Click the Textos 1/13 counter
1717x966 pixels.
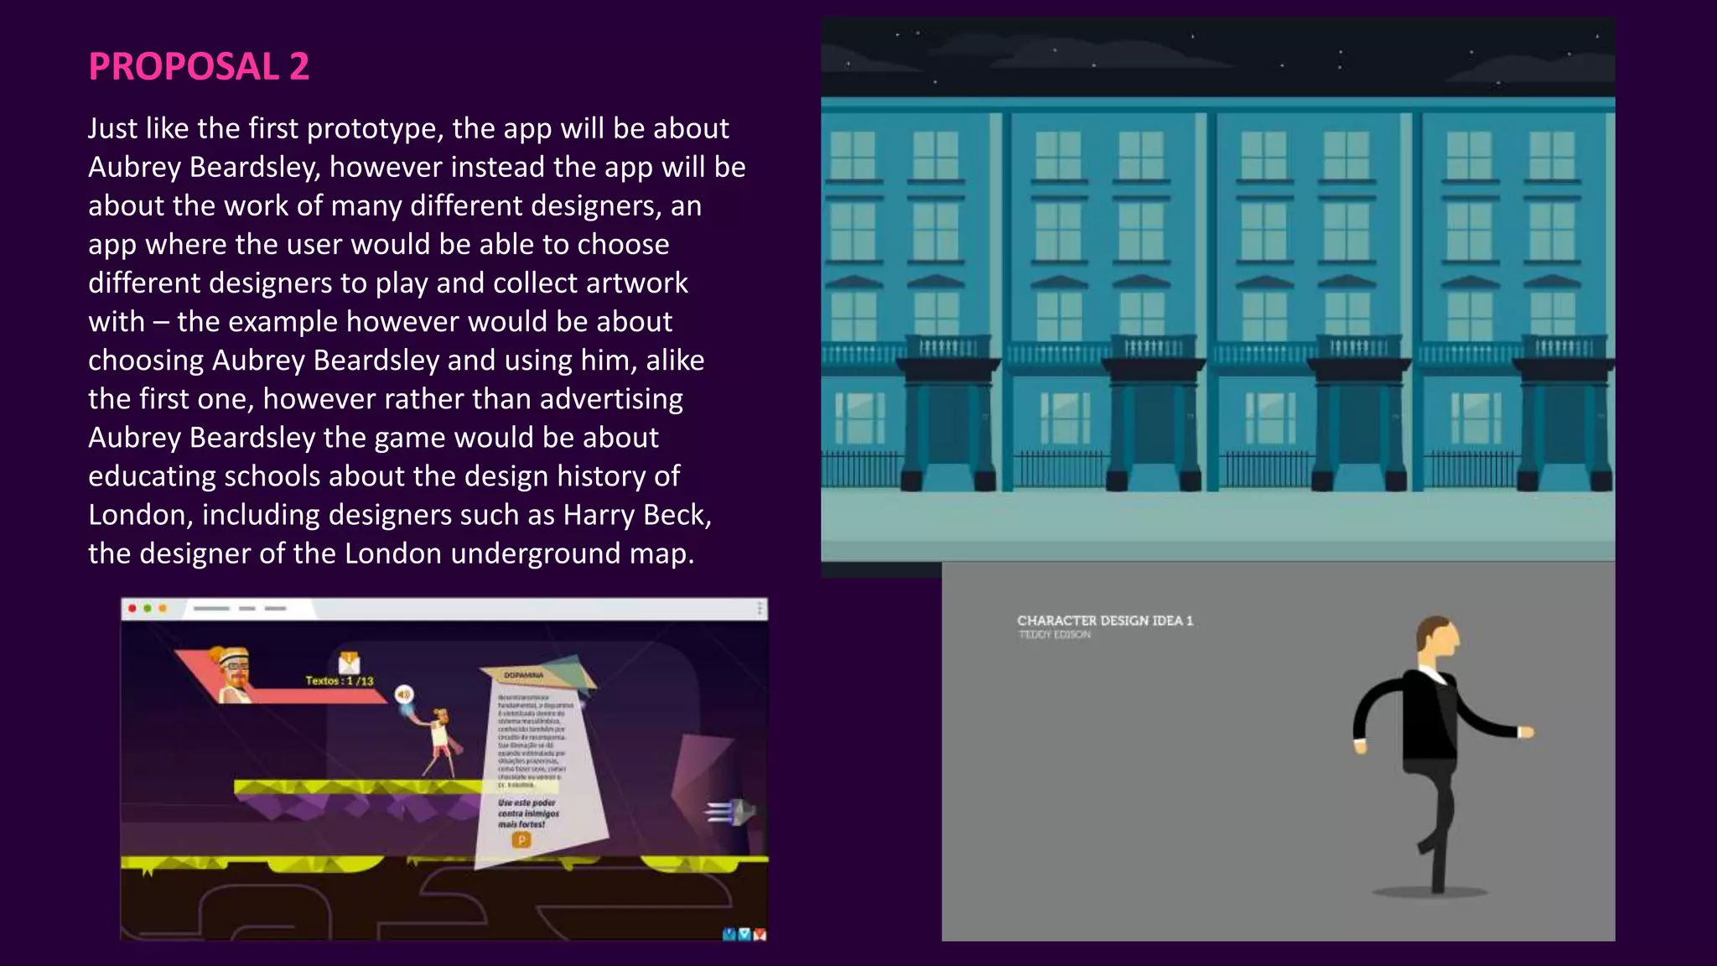[339, 681]
